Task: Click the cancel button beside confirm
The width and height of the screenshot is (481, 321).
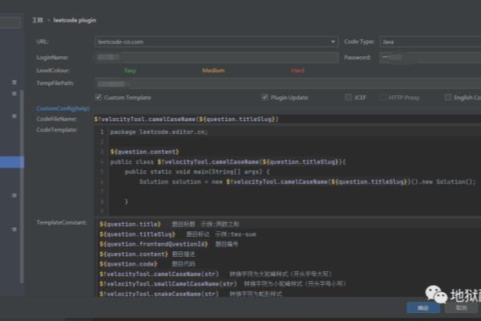Action: click(462, 307)
